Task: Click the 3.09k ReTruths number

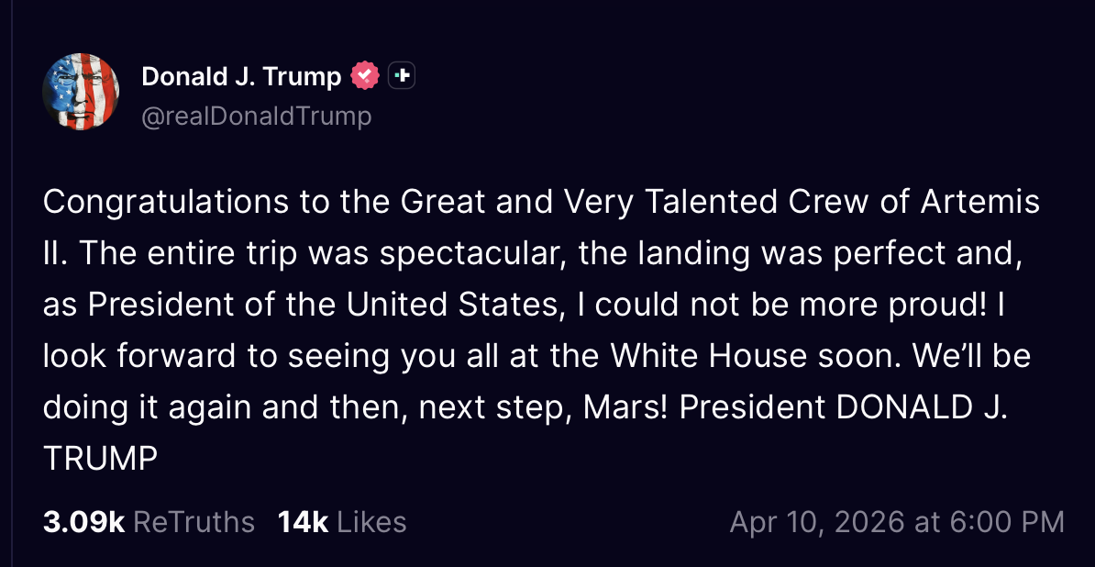Action: tap(83, 522)
